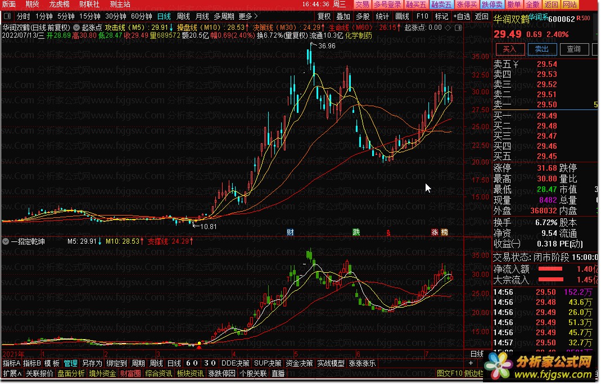
Task: Select the 5分钟 period
Action: (x=66, y=16)
